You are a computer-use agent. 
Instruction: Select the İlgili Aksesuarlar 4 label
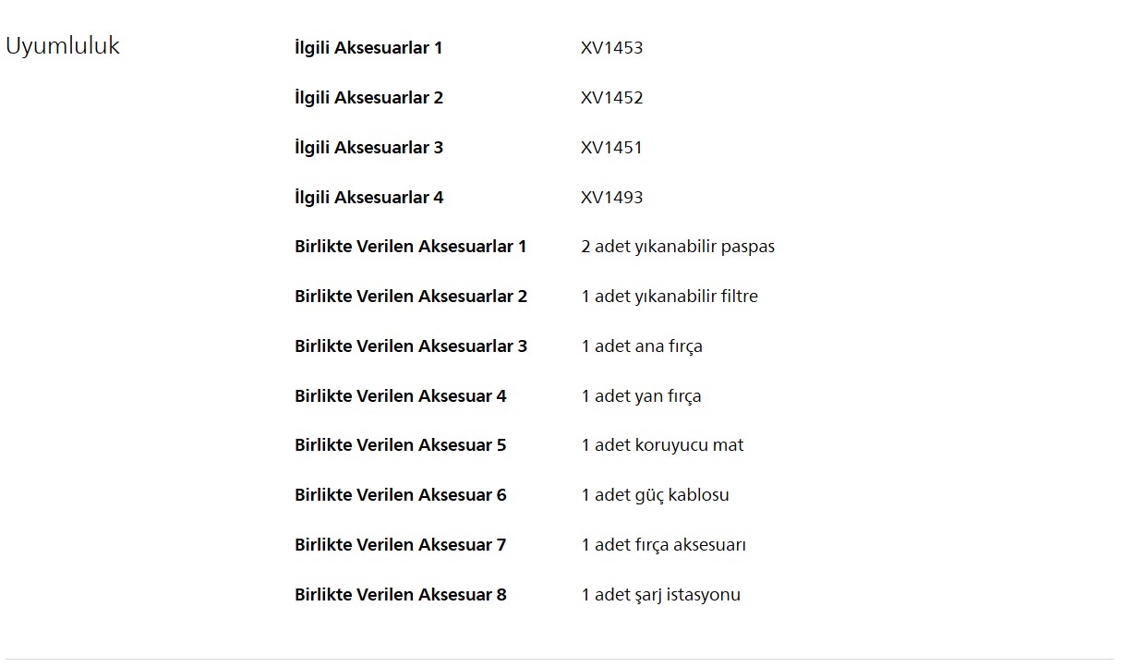click(368, 198)
